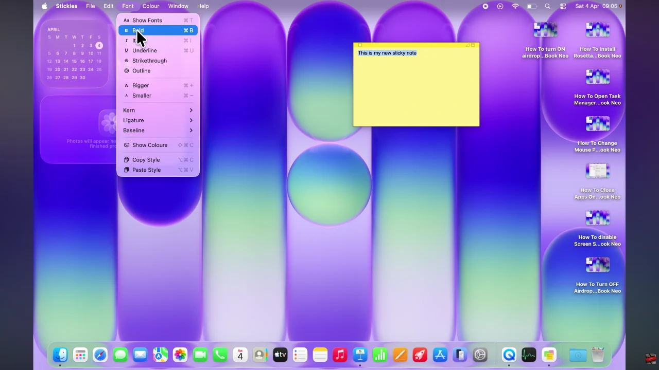Open FaceTime from the Dock
This screenshot has height=370, width=659.
pos(200,355)
